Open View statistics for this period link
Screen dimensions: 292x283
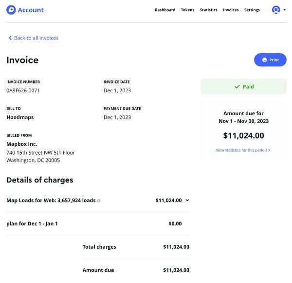tap(242, 150)
